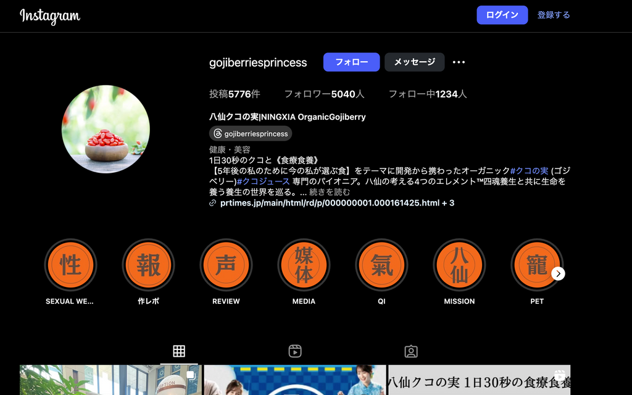This screenshot has width=632, height=395.
Task: Click the メッセージ button
Action: pyautogui.click(x=414, y=62)
